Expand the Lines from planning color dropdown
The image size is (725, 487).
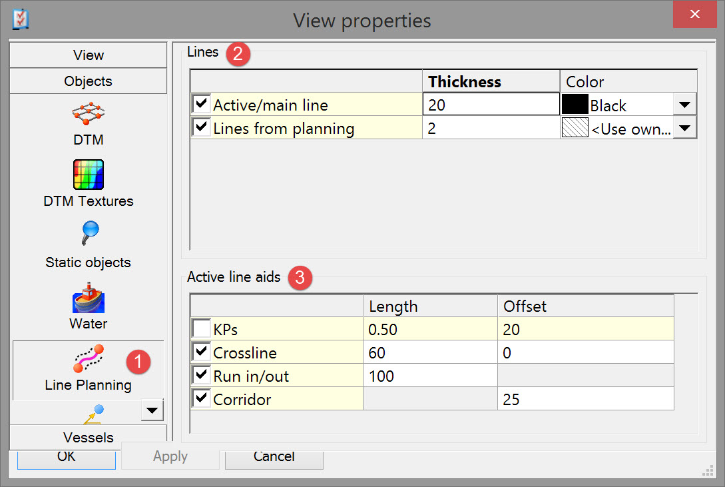[x=685, y=128]
